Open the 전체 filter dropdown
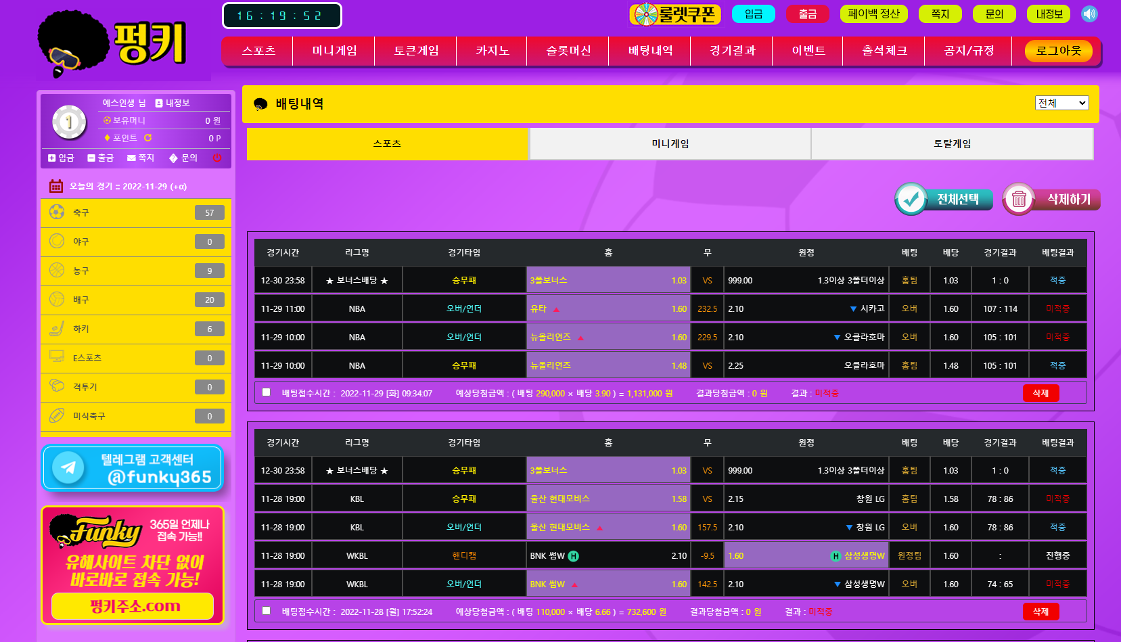Image resolution: width=1121 pixels, height=642 pixels. pos(1061,103)
